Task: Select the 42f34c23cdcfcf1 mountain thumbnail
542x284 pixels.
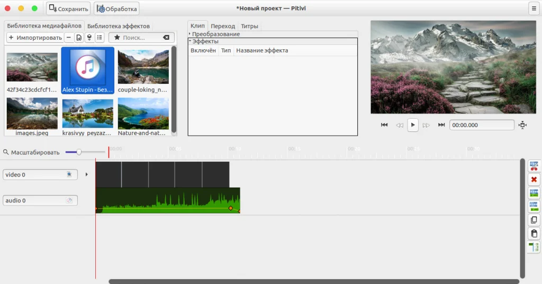Action: (32, 70)
